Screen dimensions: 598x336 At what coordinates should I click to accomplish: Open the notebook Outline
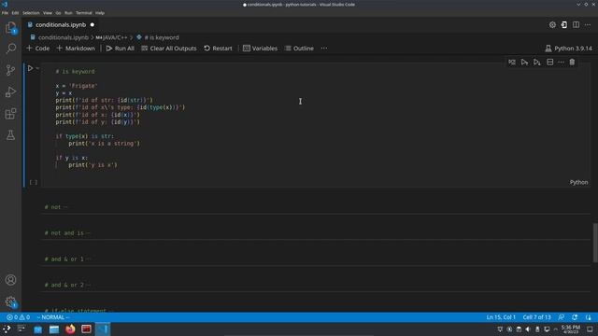coord(299,49)
